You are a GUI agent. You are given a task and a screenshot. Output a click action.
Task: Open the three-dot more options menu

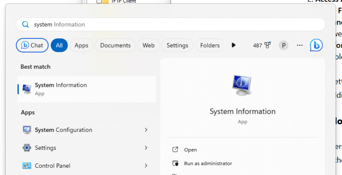coord(299,45)
